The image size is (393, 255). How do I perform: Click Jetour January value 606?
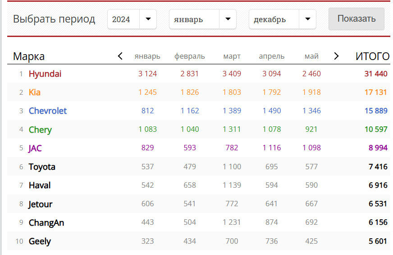pyautogui.click(x=147, y=204)
